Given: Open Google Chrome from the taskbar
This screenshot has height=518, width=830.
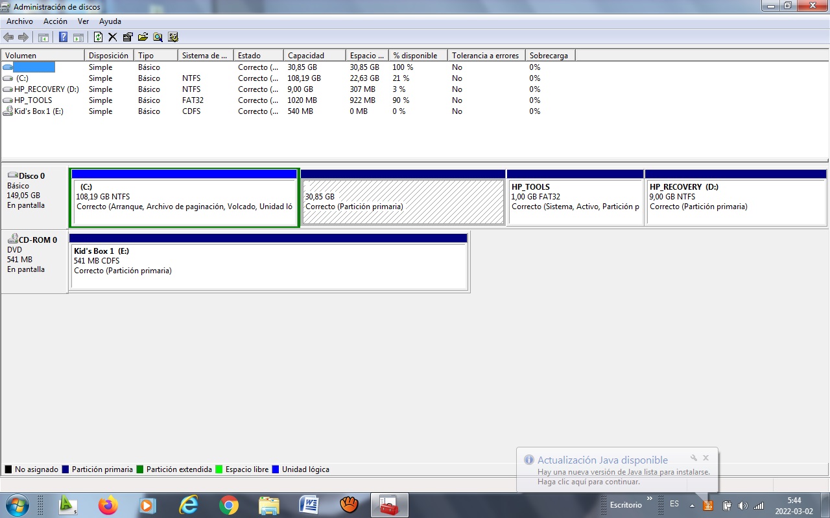Looking at the screenshot, I should coord(229,504).
